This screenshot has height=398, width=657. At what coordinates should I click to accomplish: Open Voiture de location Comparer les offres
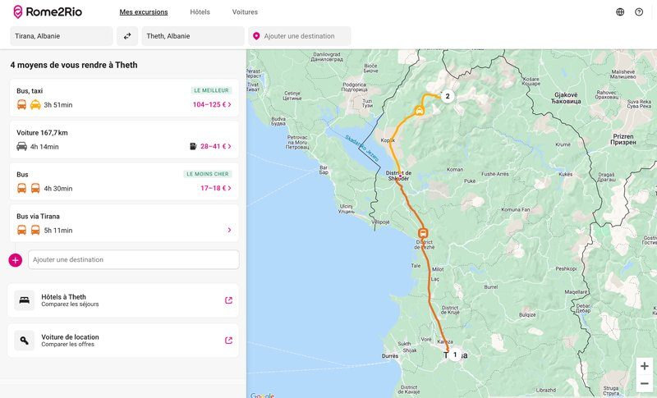click(x=123, y=341)
